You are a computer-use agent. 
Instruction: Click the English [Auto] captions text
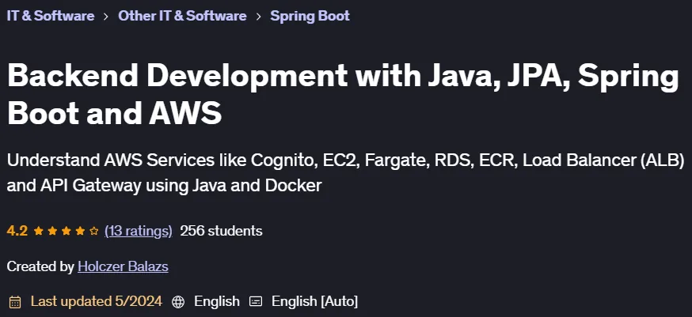point(314,301)
